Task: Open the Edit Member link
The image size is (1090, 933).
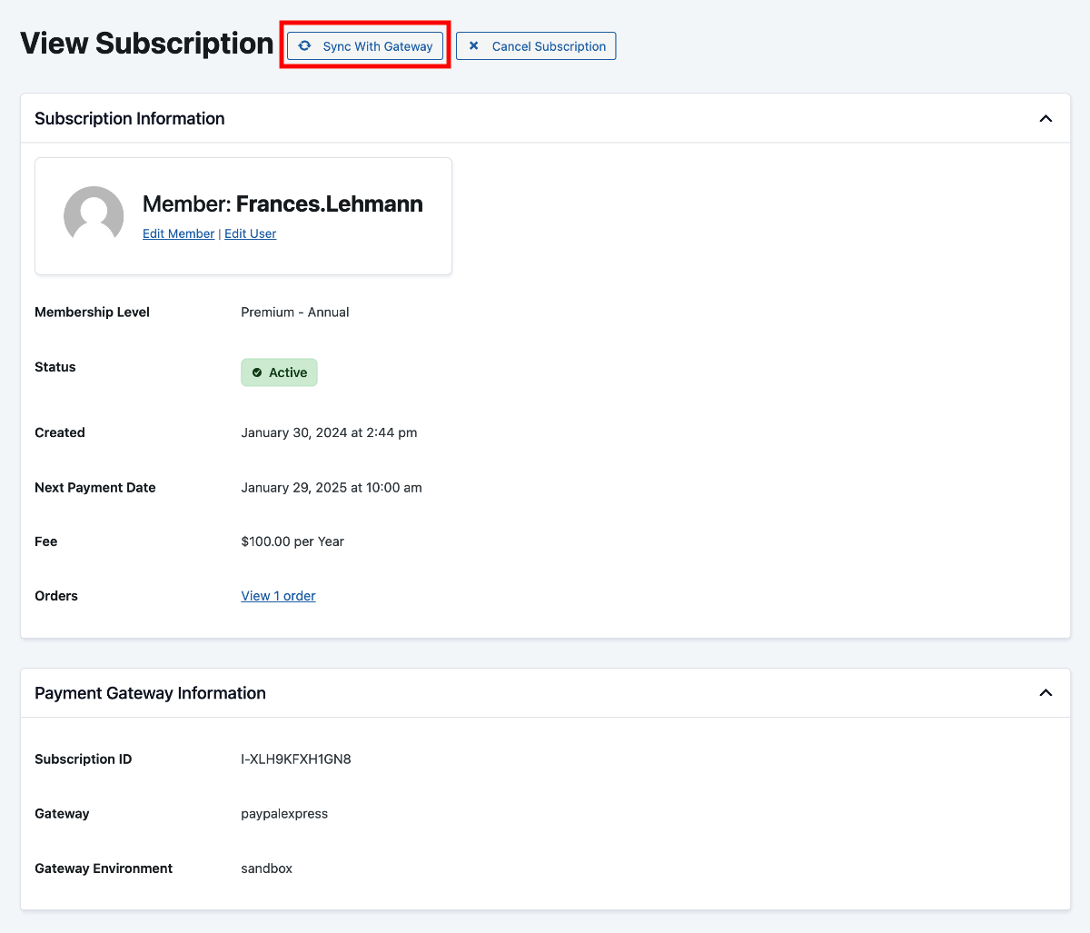Action: click(x=178, y=233)
